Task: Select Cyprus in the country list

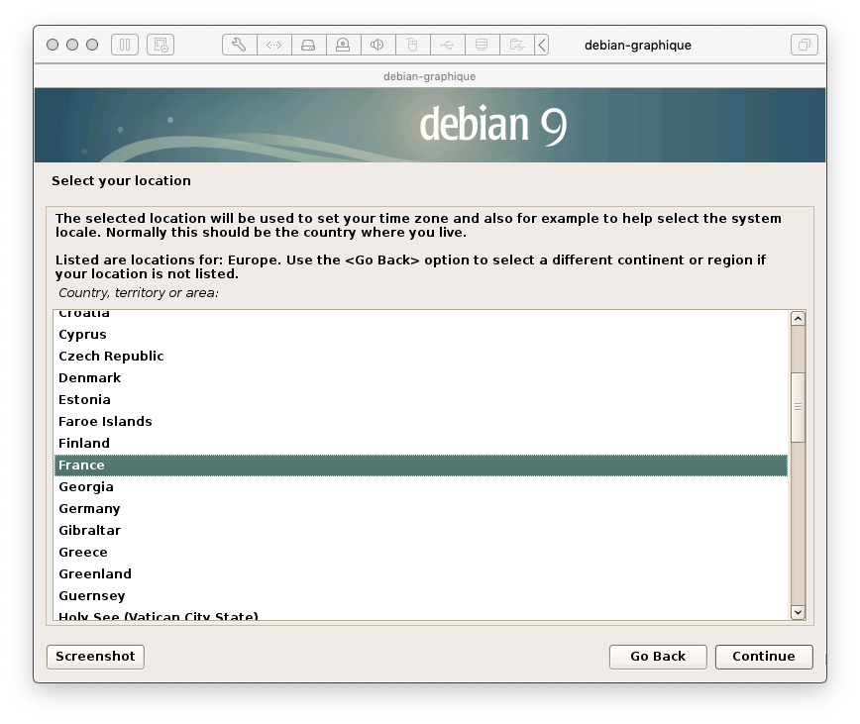Action: (x=421, y=335)
